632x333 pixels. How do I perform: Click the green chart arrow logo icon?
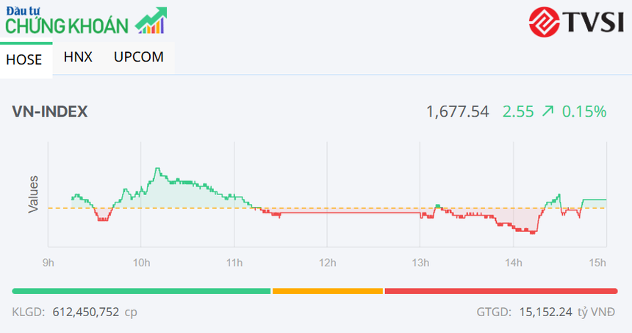[151, 21]
